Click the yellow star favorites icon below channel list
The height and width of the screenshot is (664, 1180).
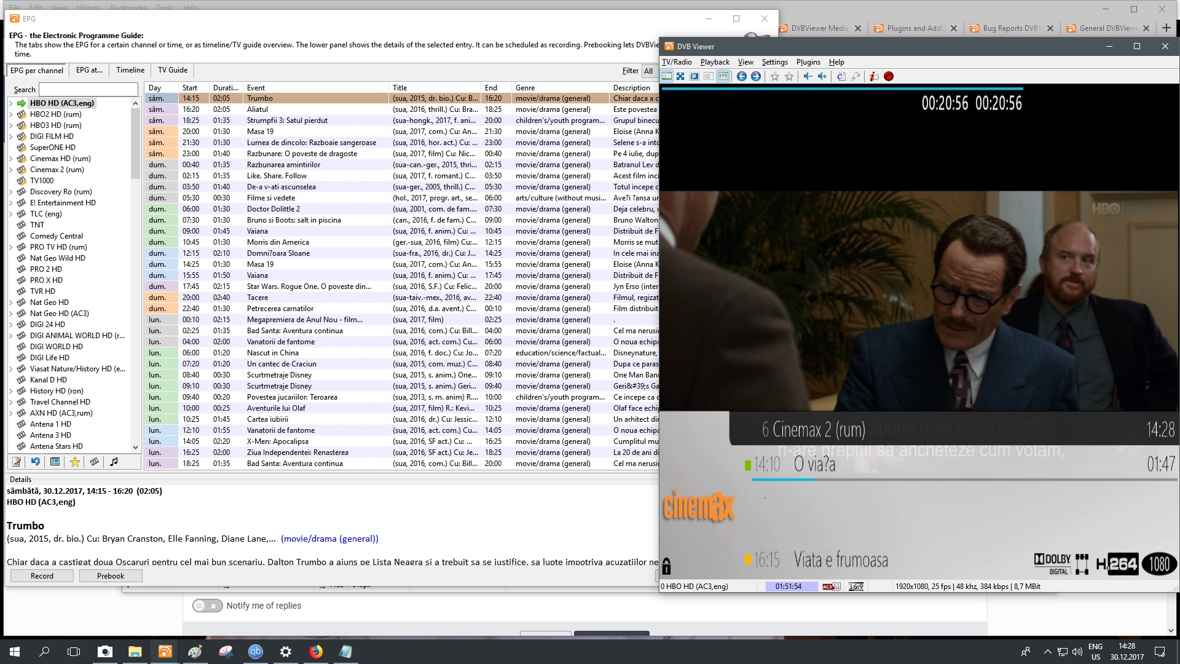tap(75, 462)
